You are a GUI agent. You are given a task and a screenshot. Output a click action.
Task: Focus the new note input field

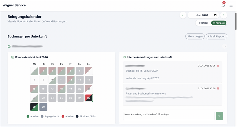169,116
